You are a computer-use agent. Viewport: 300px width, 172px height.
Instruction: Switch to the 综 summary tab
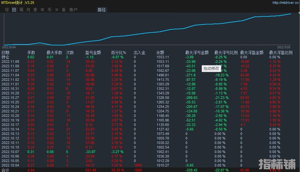(7, 10)
